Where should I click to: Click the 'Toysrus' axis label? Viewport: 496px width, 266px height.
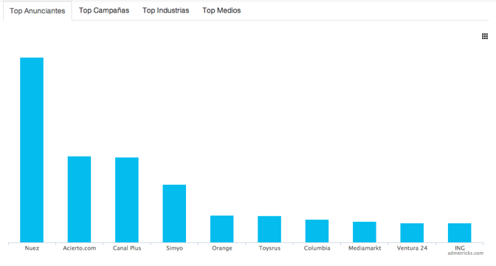point(269,248)
